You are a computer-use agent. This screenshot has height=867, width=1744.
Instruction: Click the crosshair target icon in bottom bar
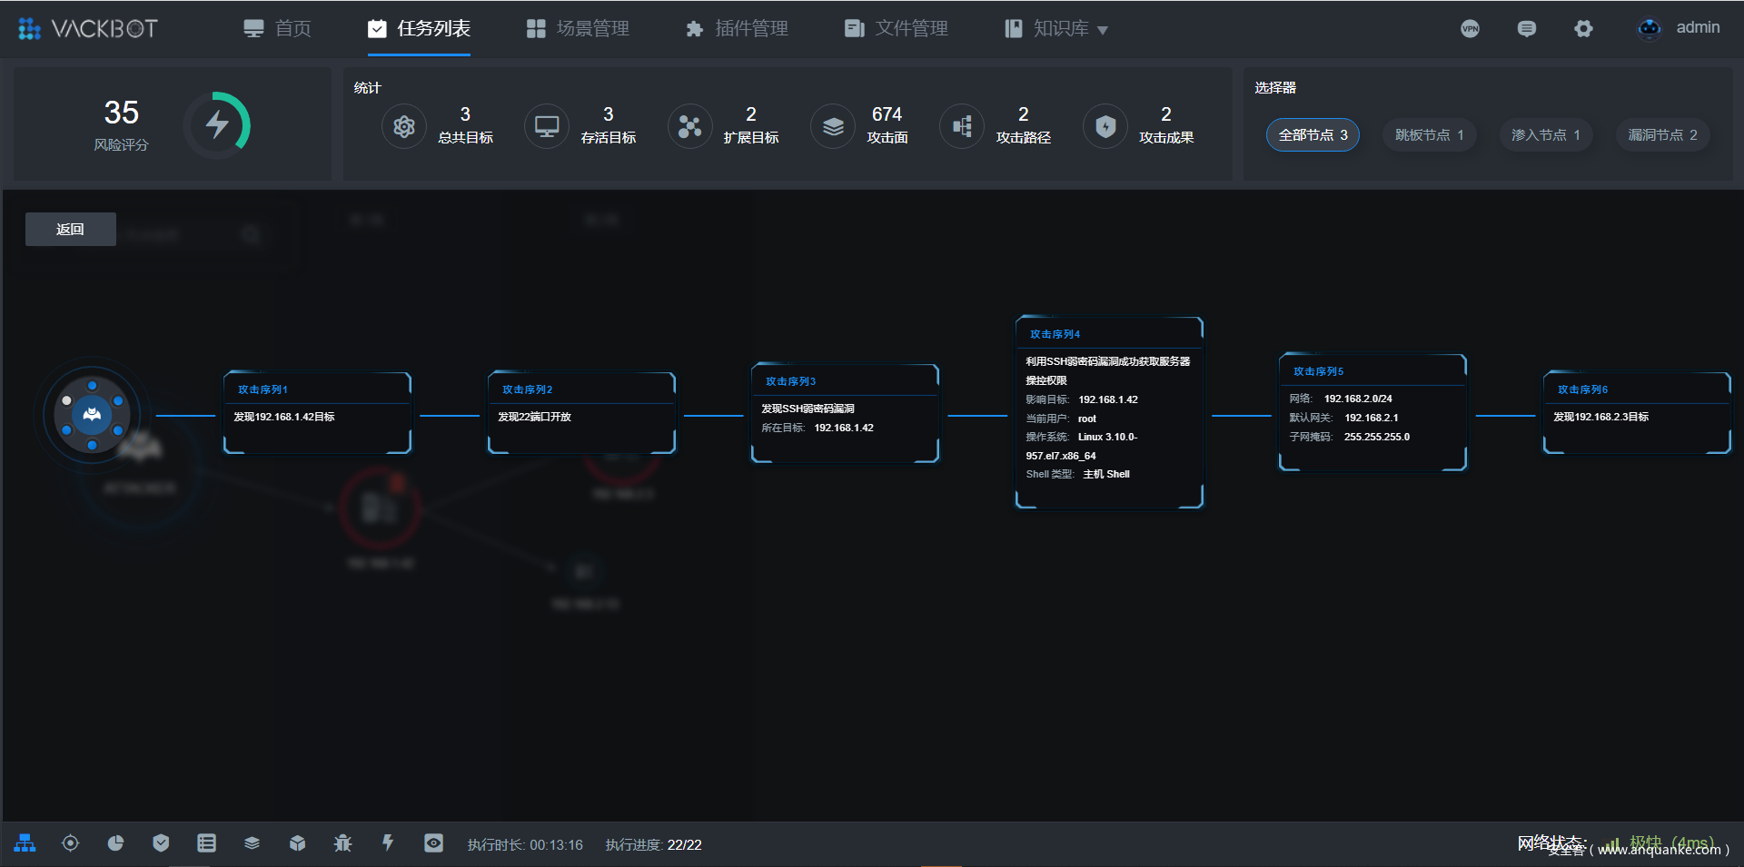click(x=70, y=843)
